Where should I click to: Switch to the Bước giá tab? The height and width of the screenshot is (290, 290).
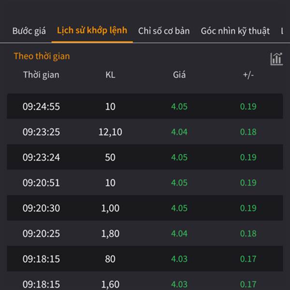29,31
